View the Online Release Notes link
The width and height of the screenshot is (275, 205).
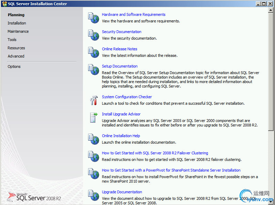coord(120,49)
